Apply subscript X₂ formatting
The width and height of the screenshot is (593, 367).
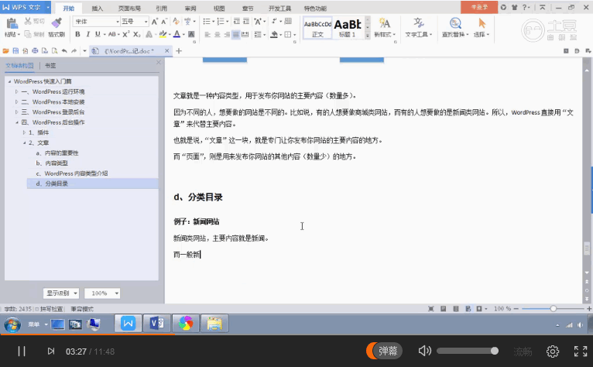point(137,34)
